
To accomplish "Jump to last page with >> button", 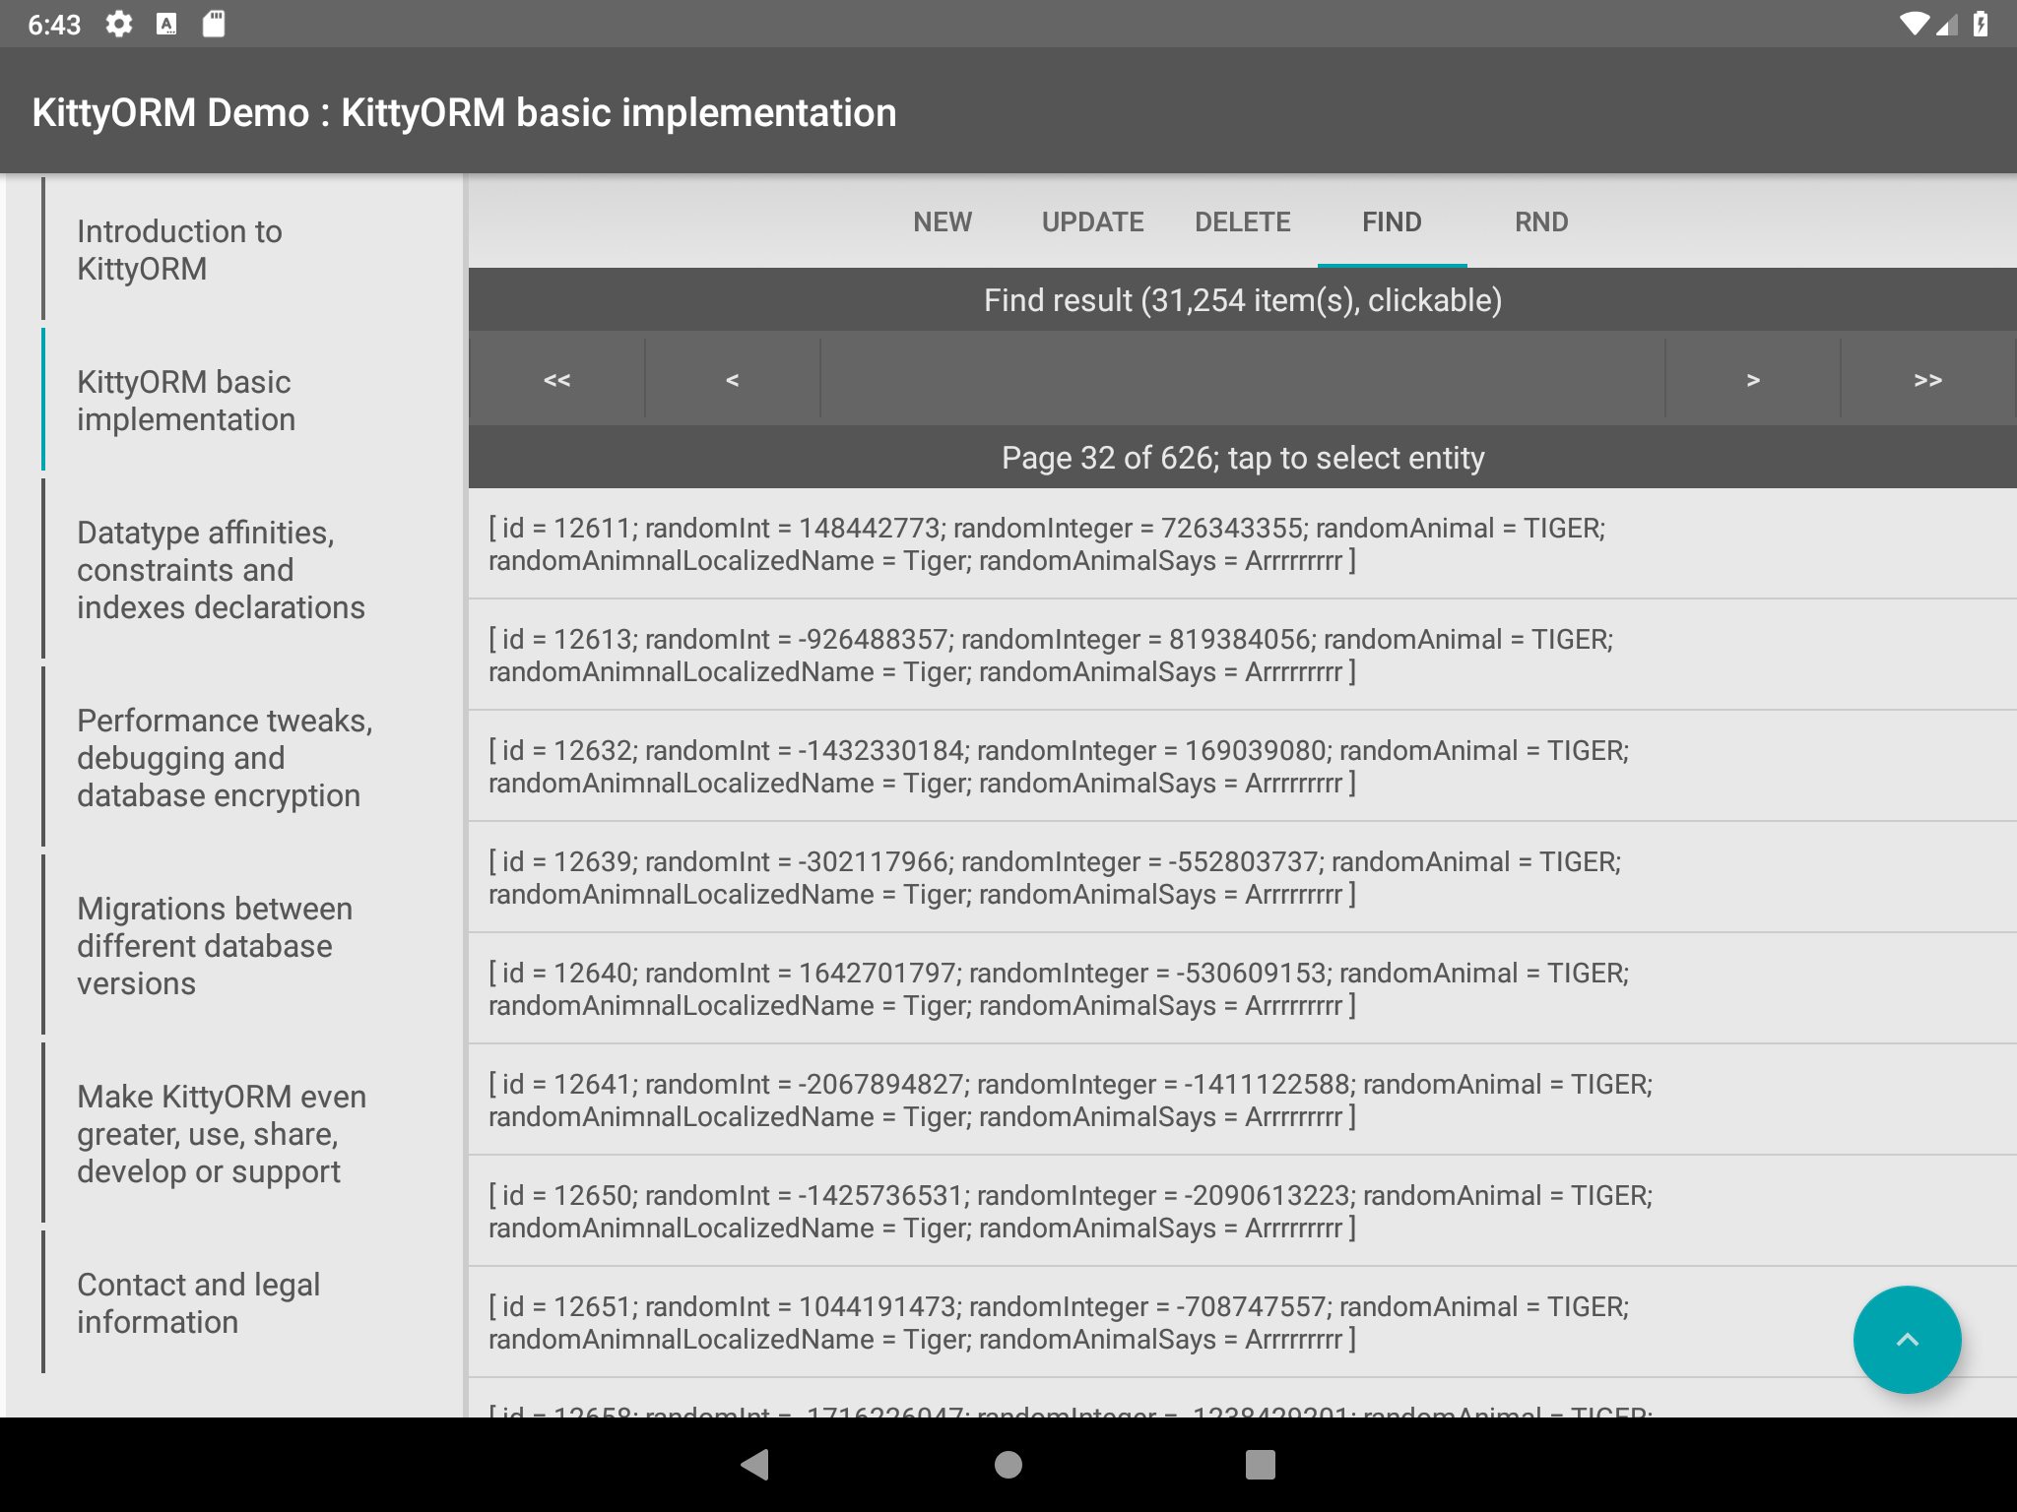I will [x=1927, y=379].
